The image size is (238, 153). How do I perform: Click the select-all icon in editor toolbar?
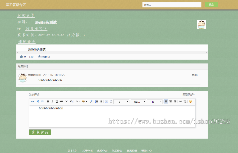(107, 101)
